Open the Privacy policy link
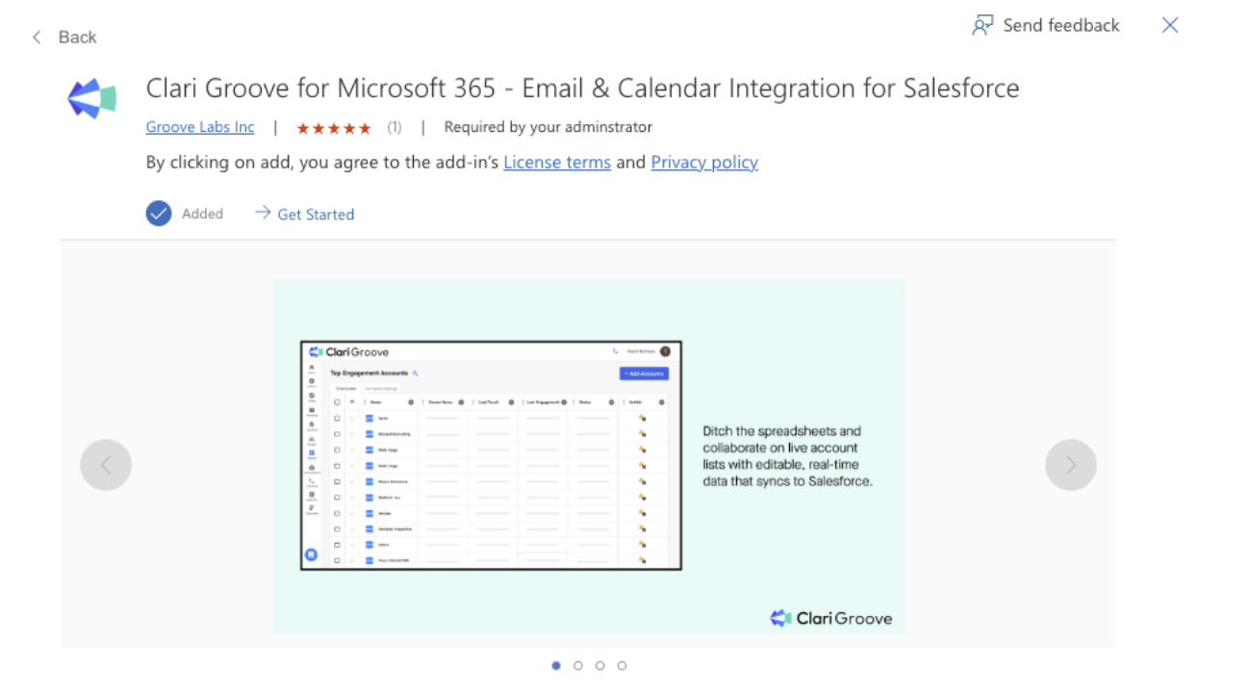The width and height of the screenshot is (1249, 693). (x=704, y=162)
